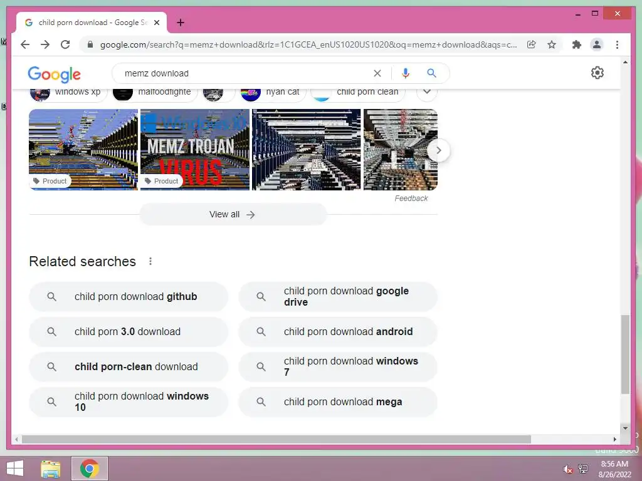Viewport: 642px width, 481px height.
Task: Open Chrome's three-dot menu
Action: tap(617, 44)
